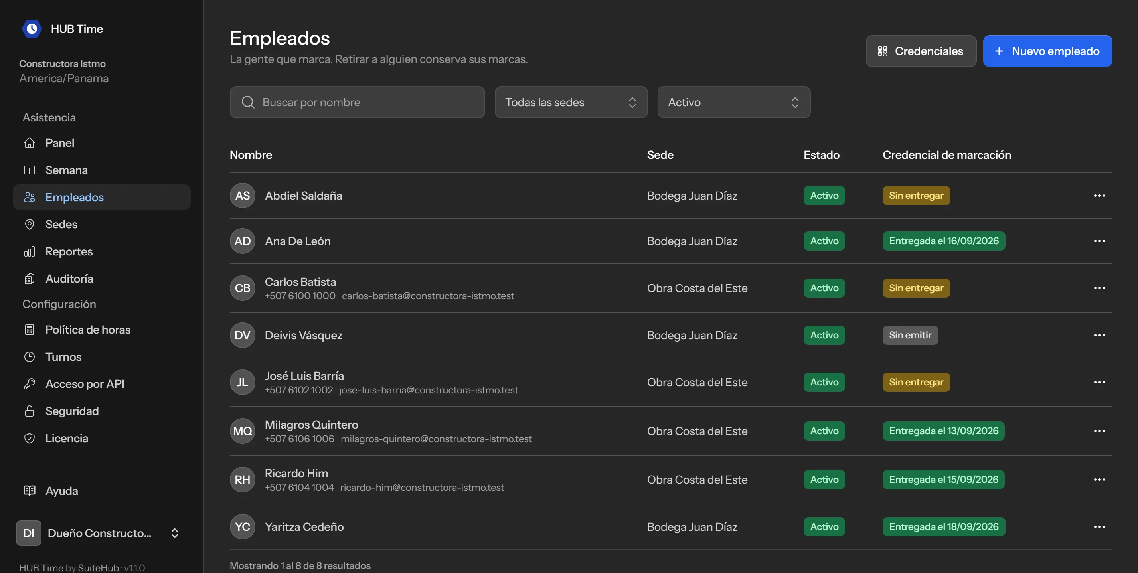Click the Entregada el 18/09/2026 badge
Screen dimensions: 1138x573
[x=944, y=527]
